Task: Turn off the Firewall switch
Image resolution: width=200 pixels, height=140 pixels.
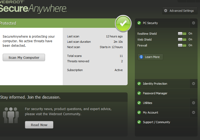Action: 182,45
